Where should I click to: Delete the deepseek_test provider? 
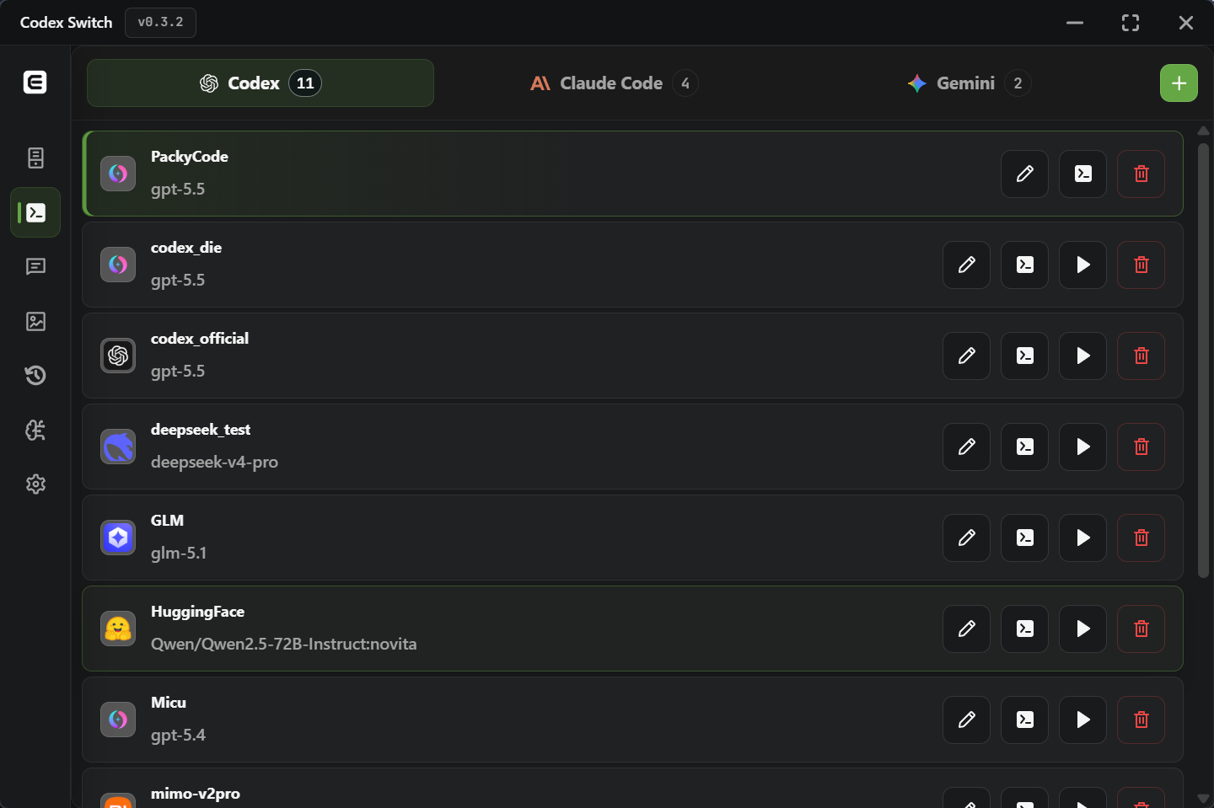pyautogui.click(x=1141, y=447)
